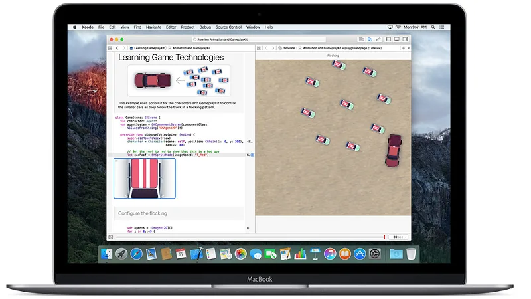Click the Configure the flocking heading

143,213
